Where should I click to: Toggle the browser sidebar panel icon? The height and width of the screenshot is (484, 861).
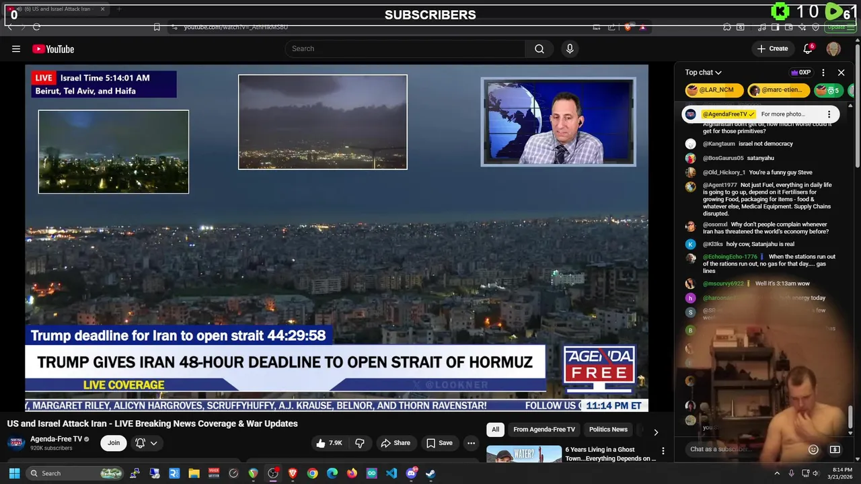click(x=775, y=27)
